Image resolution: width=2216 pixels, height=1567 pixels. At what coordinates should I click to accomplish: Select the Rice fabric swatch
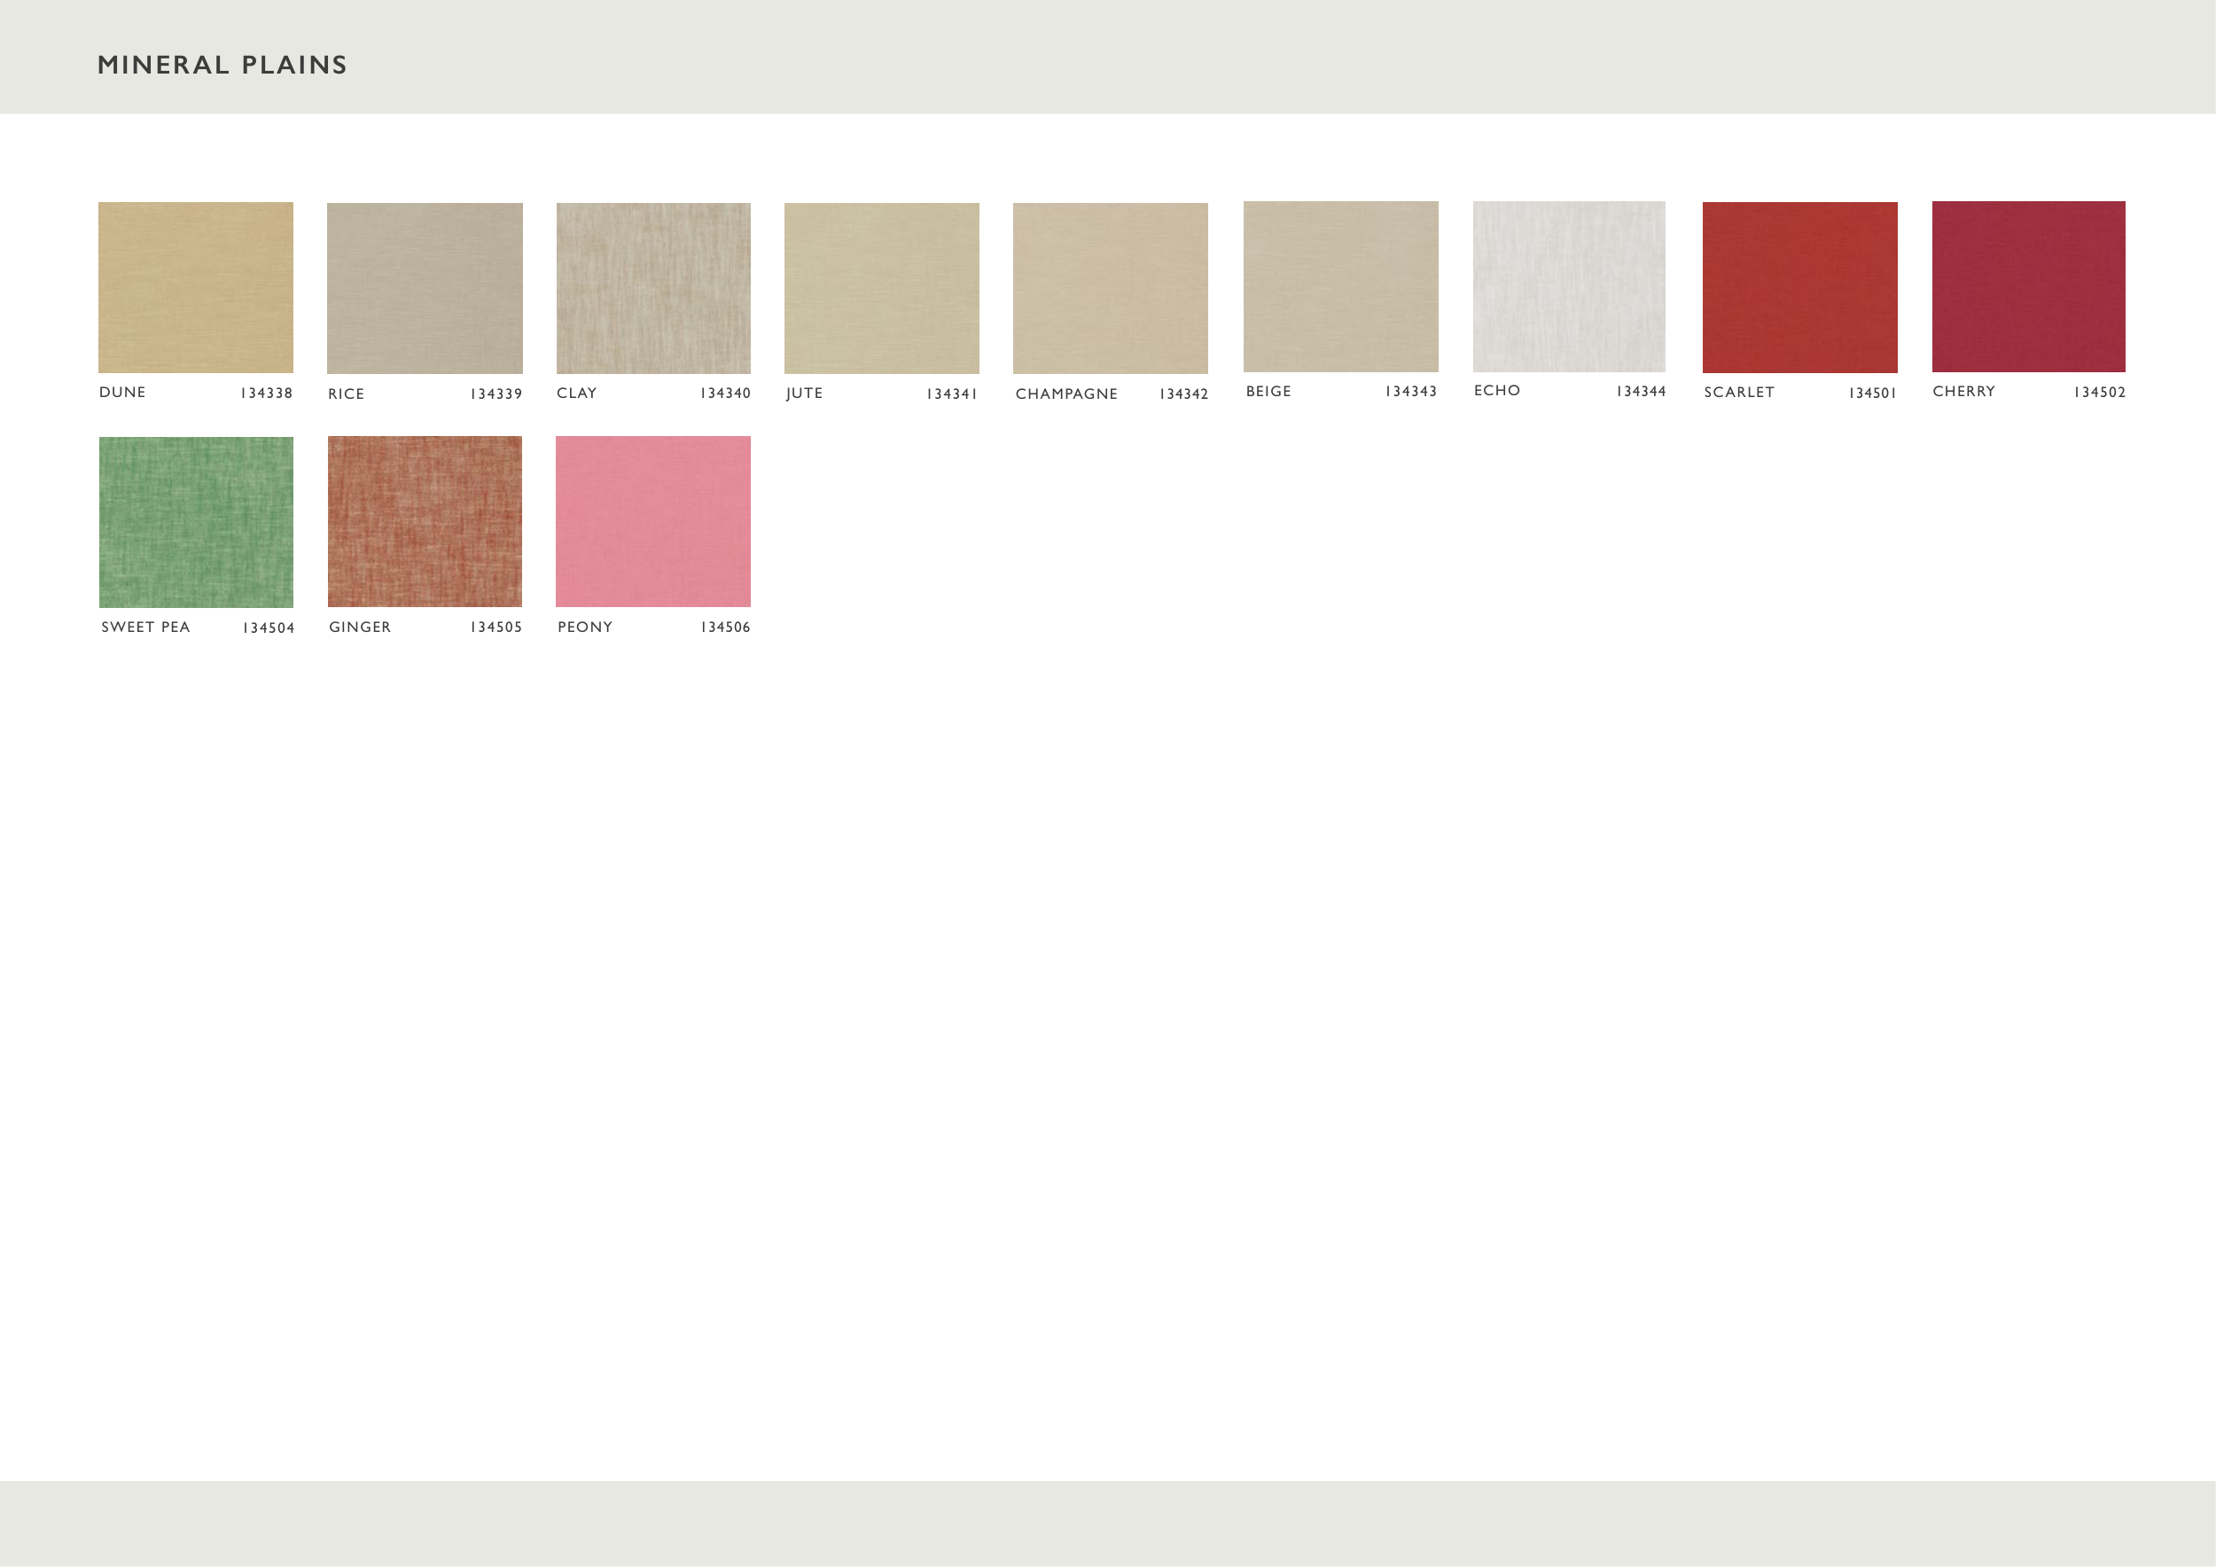point(425,287)
